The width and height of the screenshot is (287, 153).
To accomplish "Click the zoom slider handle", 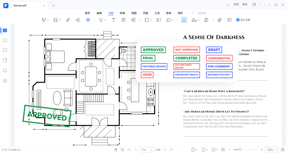I will (x=240, y=150).
